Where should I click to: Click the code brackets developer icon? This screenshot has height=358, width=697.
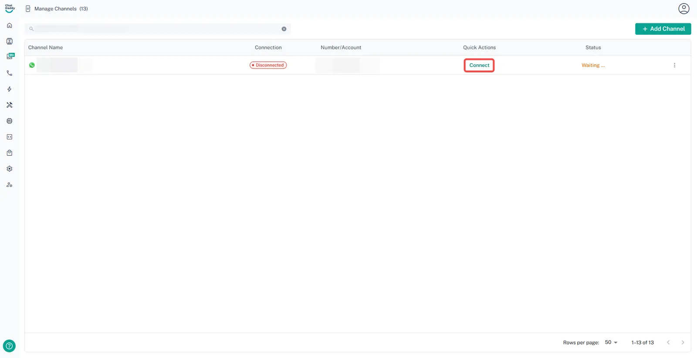[9, 137]
